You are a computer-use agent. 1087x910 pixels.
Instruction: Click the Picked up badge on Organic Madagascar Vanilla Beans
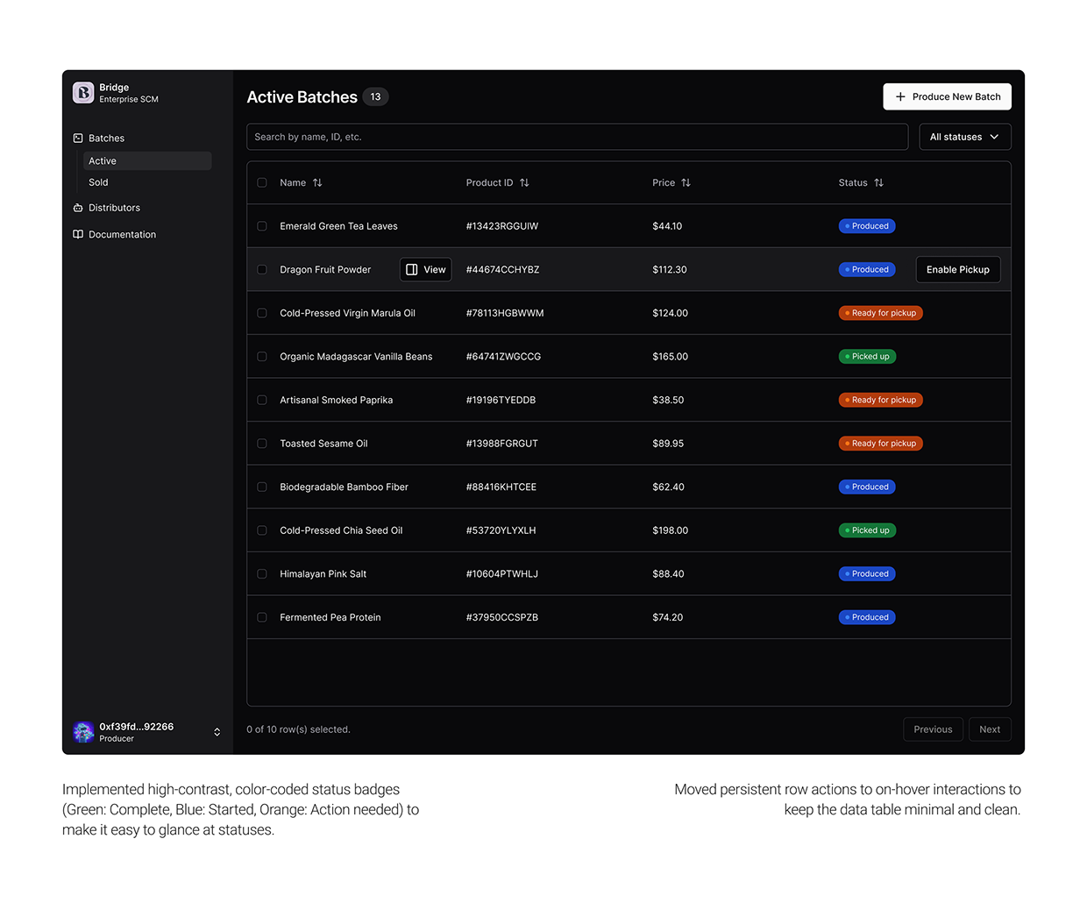pos(867,356)
